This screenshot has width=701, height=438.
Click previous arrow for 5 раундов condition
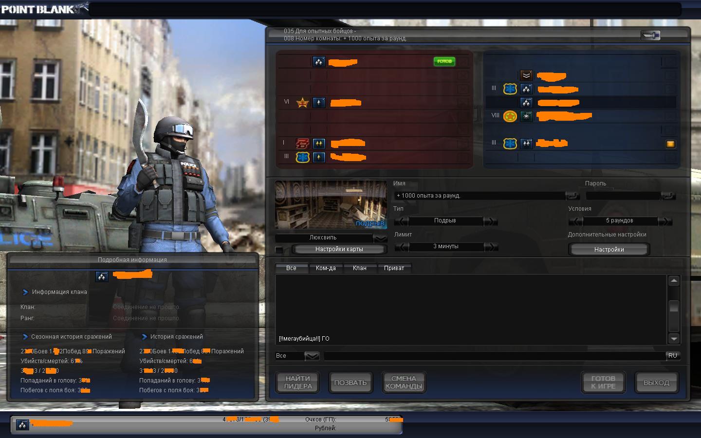pos(576,221)
